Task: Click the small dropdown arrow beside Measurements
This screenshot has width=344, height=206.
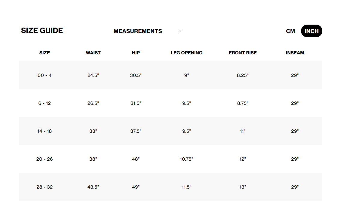Action: pyautogui.click(x=180, y=31)
